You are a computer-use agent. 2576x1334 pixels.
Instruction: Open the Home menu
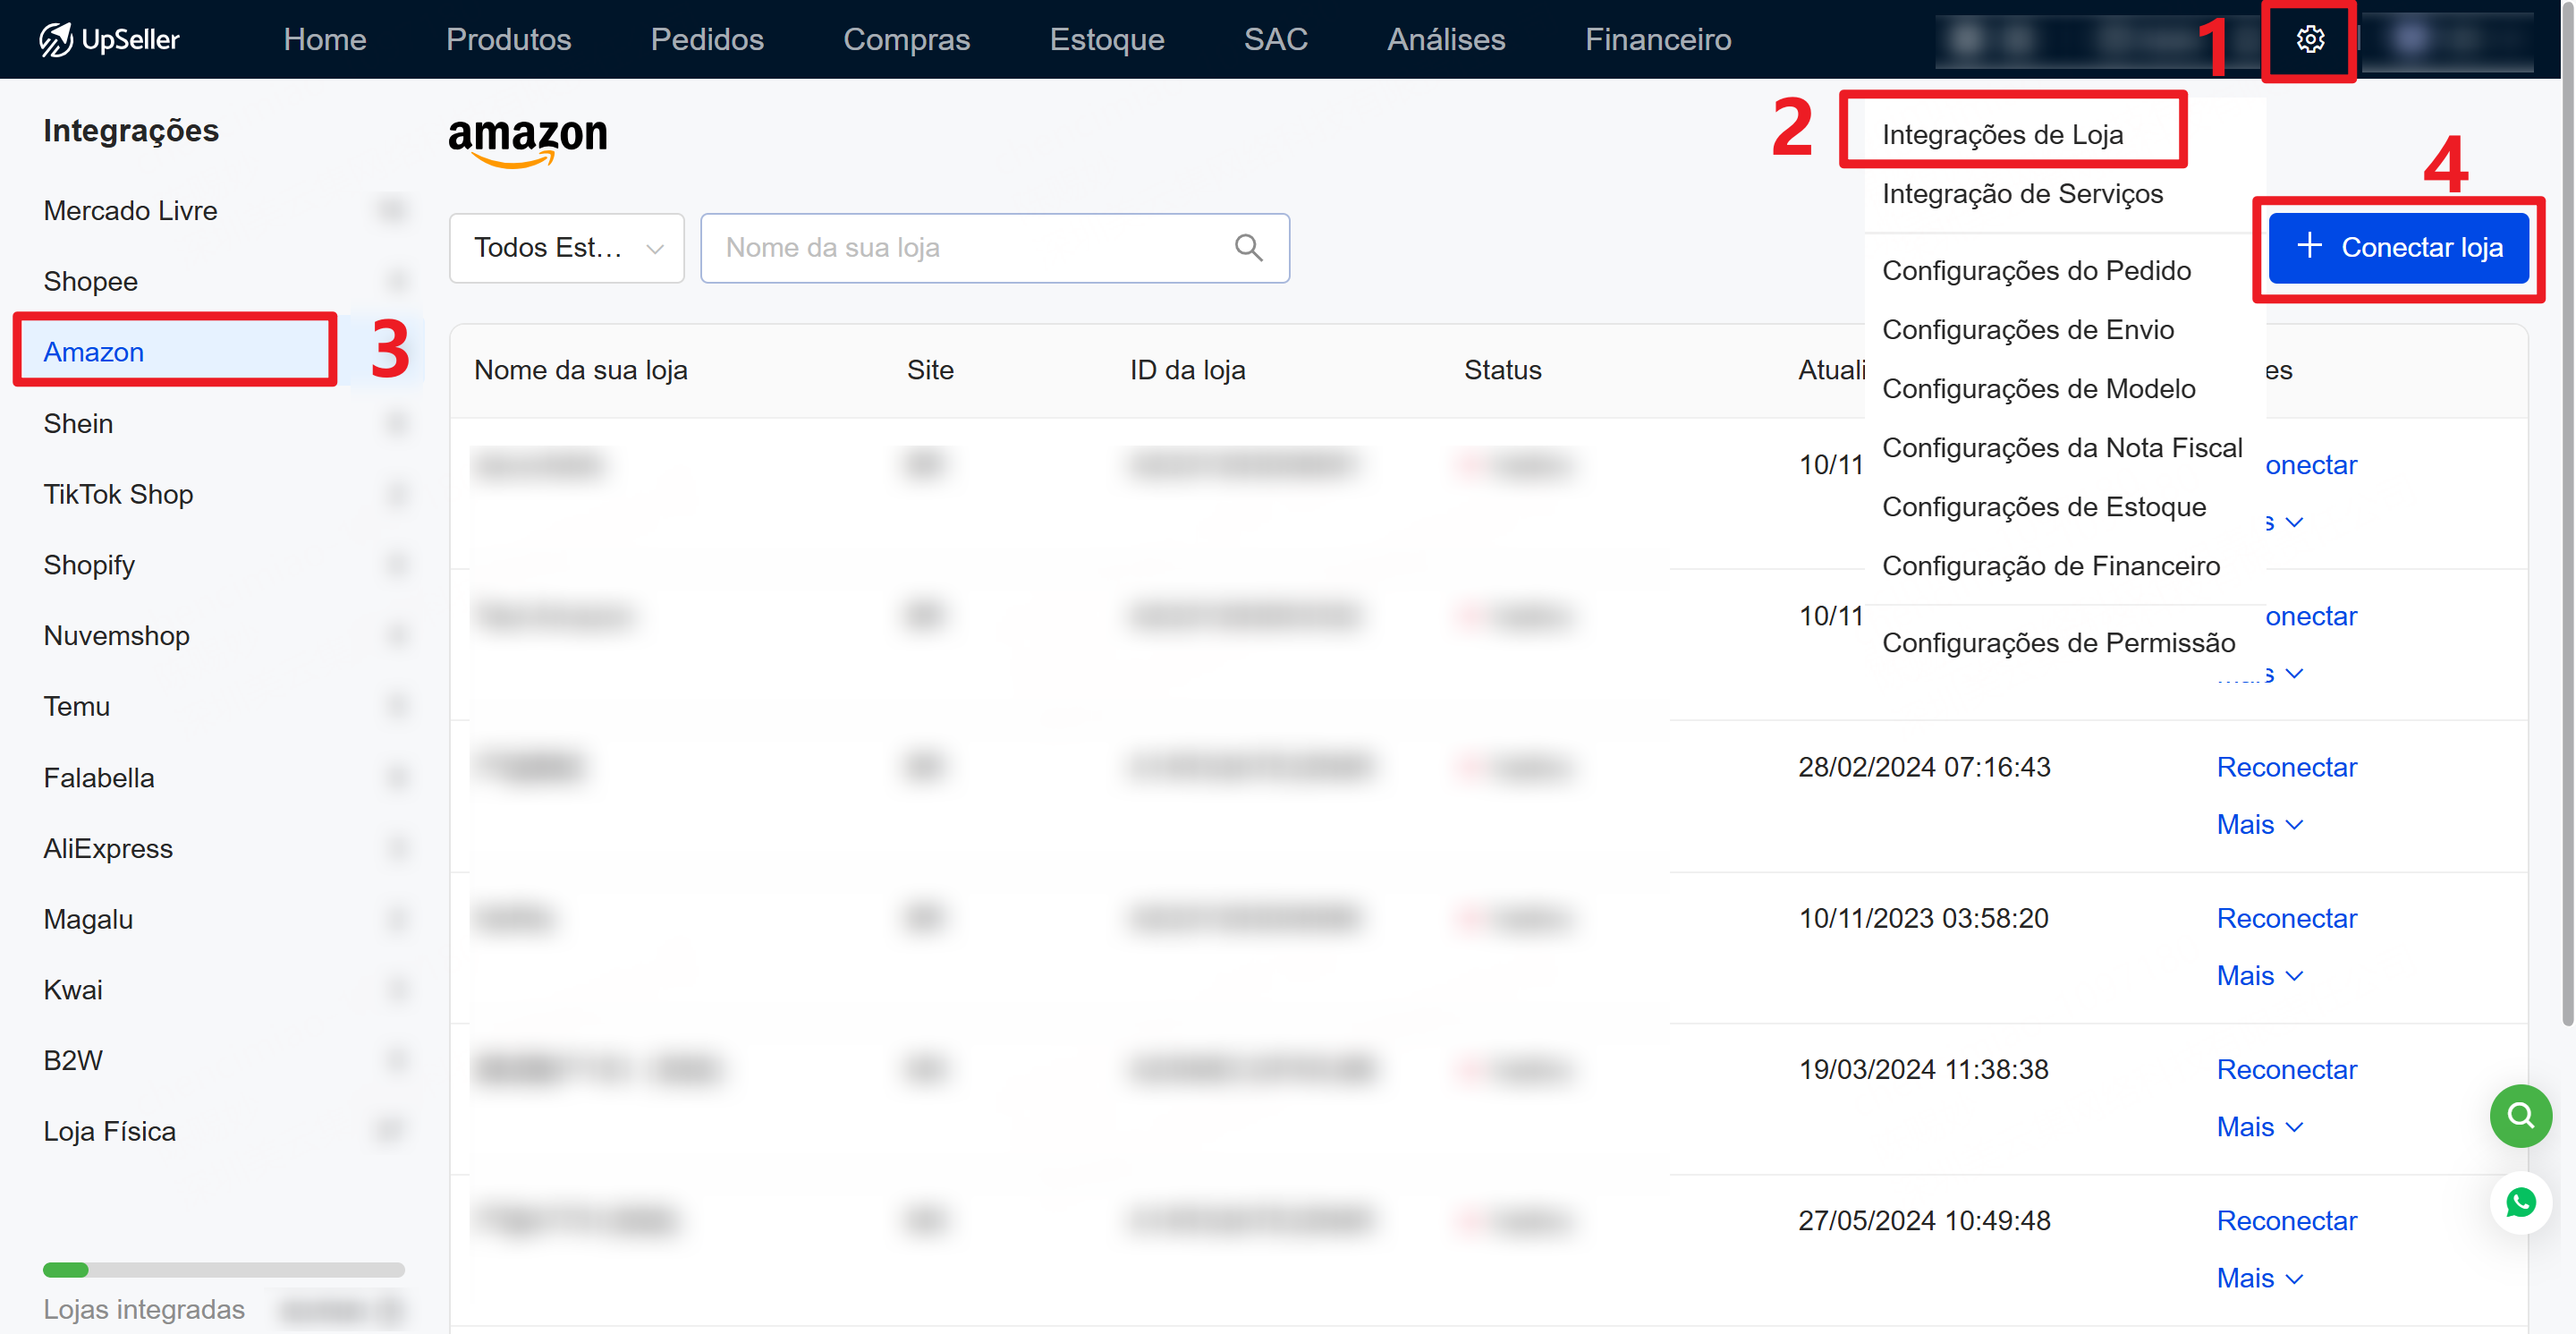[x=325, y=39]
